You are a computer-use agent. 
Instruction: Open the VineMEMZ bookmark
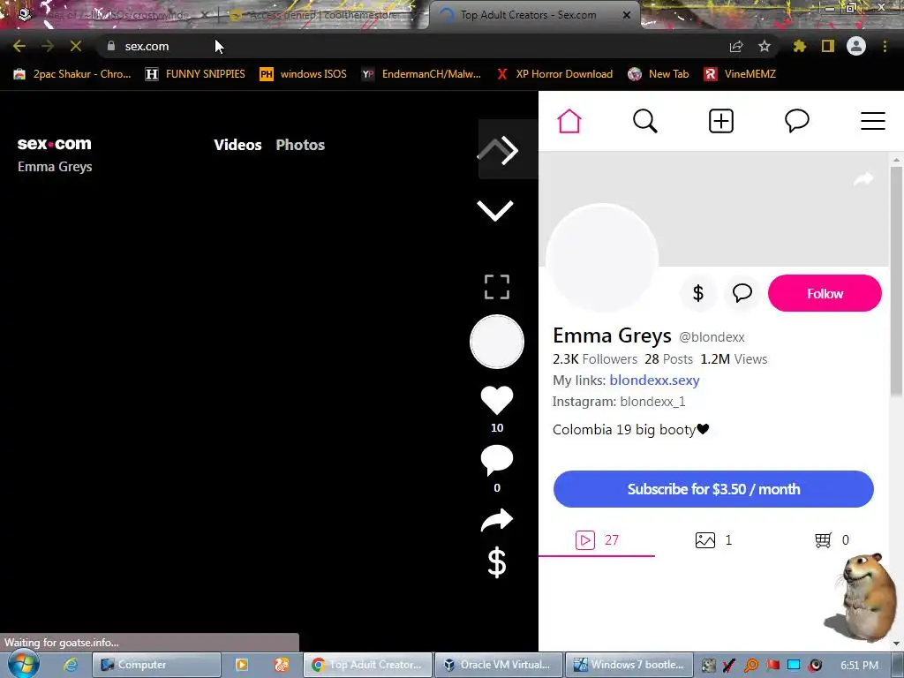coord(740,74)
